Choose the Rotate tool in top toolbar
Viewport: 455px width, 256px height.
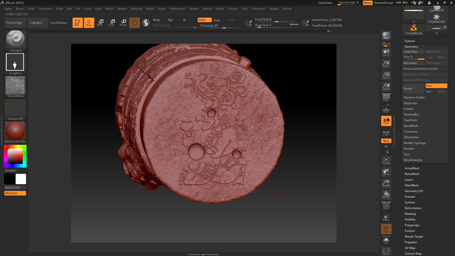coord(123,23)
